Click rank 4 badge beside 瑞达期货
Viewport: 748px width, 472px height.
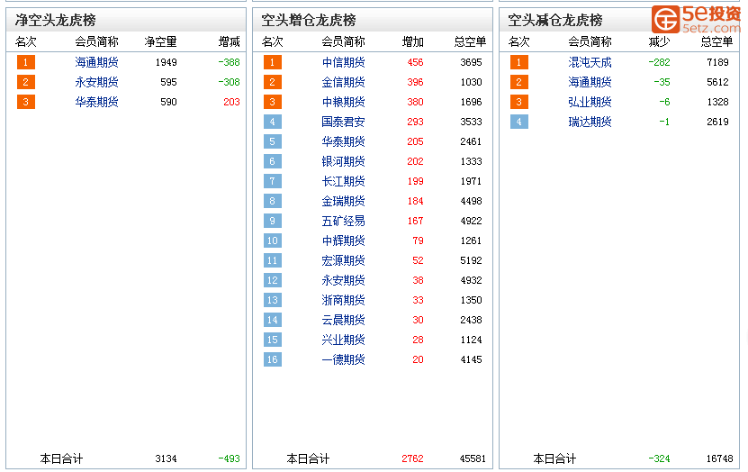519,122
